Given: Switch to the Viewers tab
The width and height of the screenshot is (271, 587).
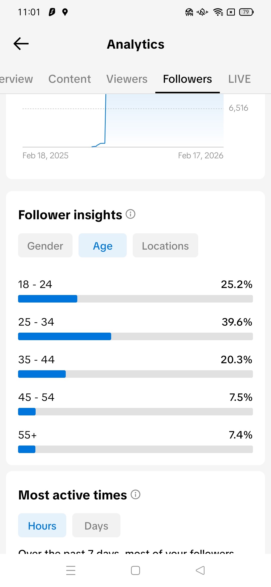Looking at the screenshot, I should point(127,79).
